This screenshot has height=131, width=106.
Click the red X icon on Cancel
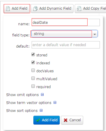tap(66, 120)
